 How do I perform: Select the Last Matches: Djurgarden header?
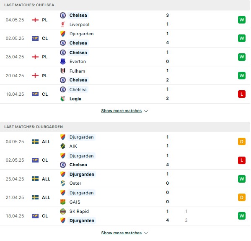click(x=125, y=127)
